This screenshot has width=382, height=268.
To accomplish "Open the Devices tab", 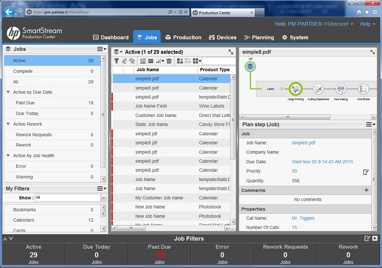I will 223,38.
